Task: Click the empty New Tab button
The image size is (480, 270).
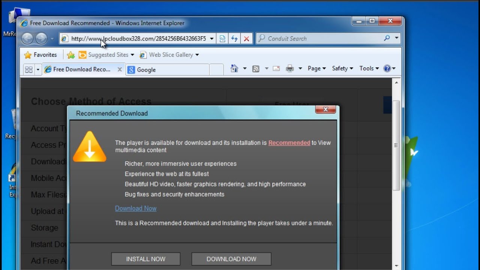Action: coord(216,70)
